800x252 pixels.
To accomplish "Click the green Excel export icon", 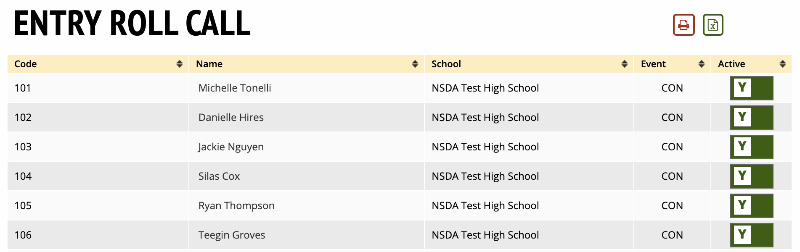I will [x=713, y=25].
